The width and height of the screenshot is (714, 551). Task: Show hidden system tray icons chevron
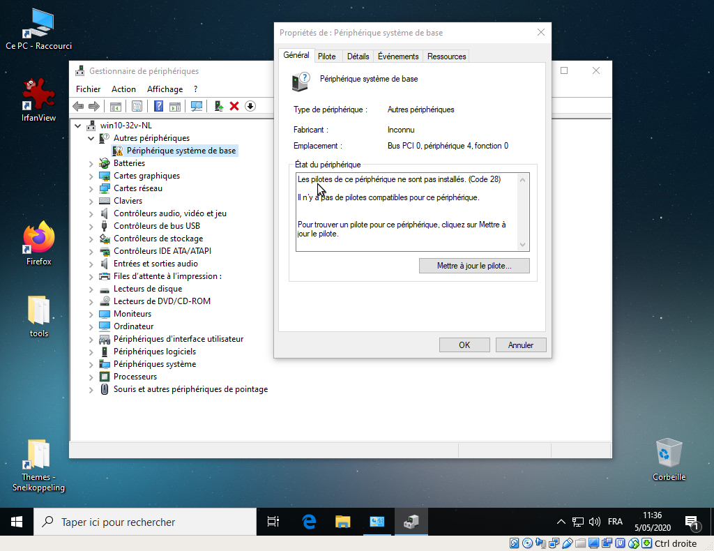(x=561, y=522)
